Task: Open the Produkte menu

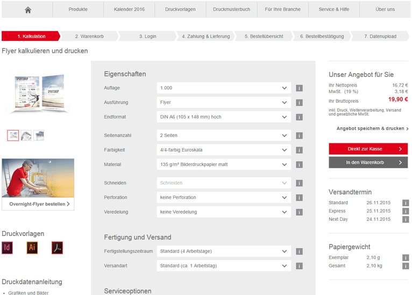Action: [79, 10]
